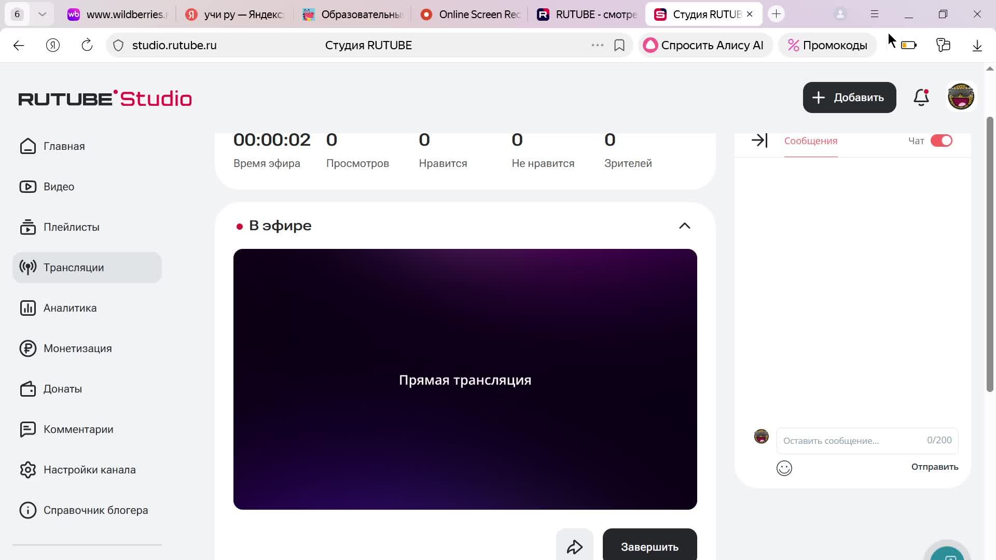The height and width of the screenshot is (560, 996).
Task: Open Монетизация sidebar section
Action: [x=77, y=348]
